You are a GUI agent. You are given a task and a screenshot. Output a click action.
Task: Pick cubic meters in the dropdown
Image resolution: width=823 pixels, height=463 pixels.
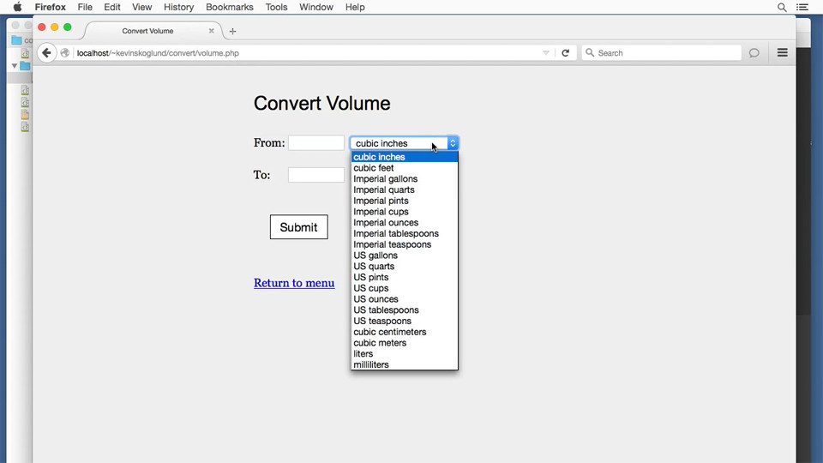[404, 343]
